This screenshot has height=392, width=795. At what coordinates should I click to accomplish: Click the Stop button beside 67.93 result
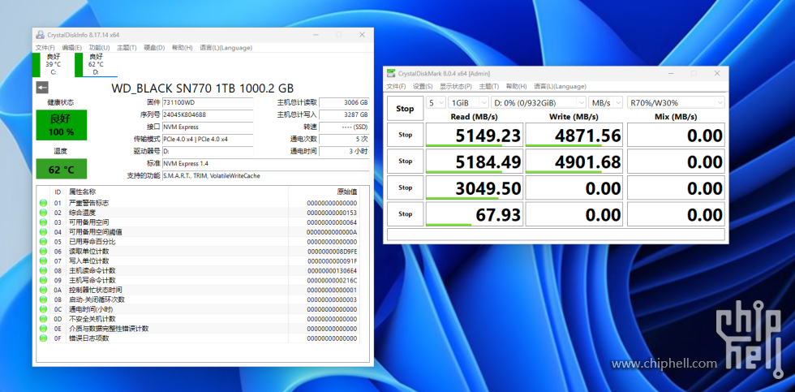(405, 214)
